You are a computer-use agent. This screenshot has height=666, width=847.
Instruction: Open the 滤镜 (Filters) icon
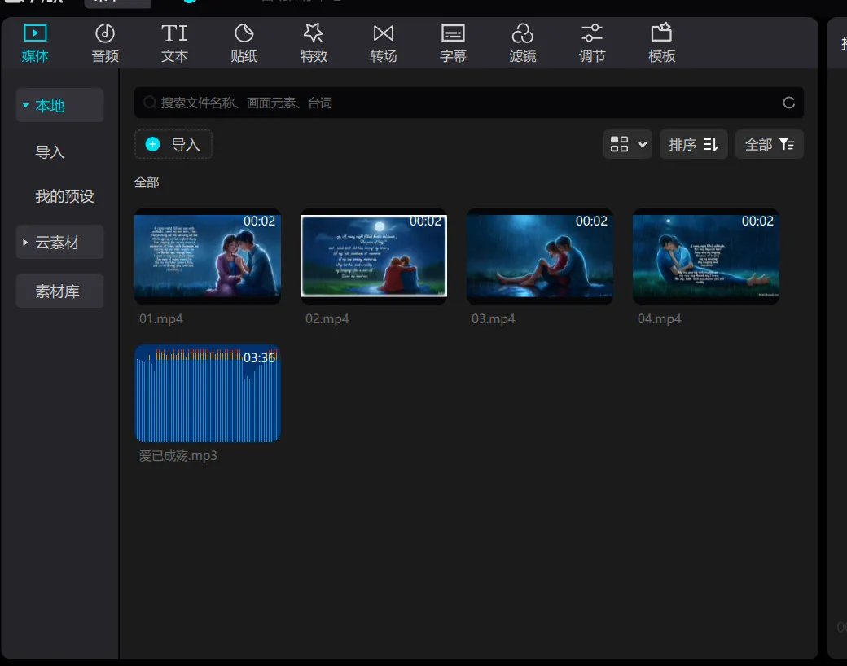click(522, 34)
